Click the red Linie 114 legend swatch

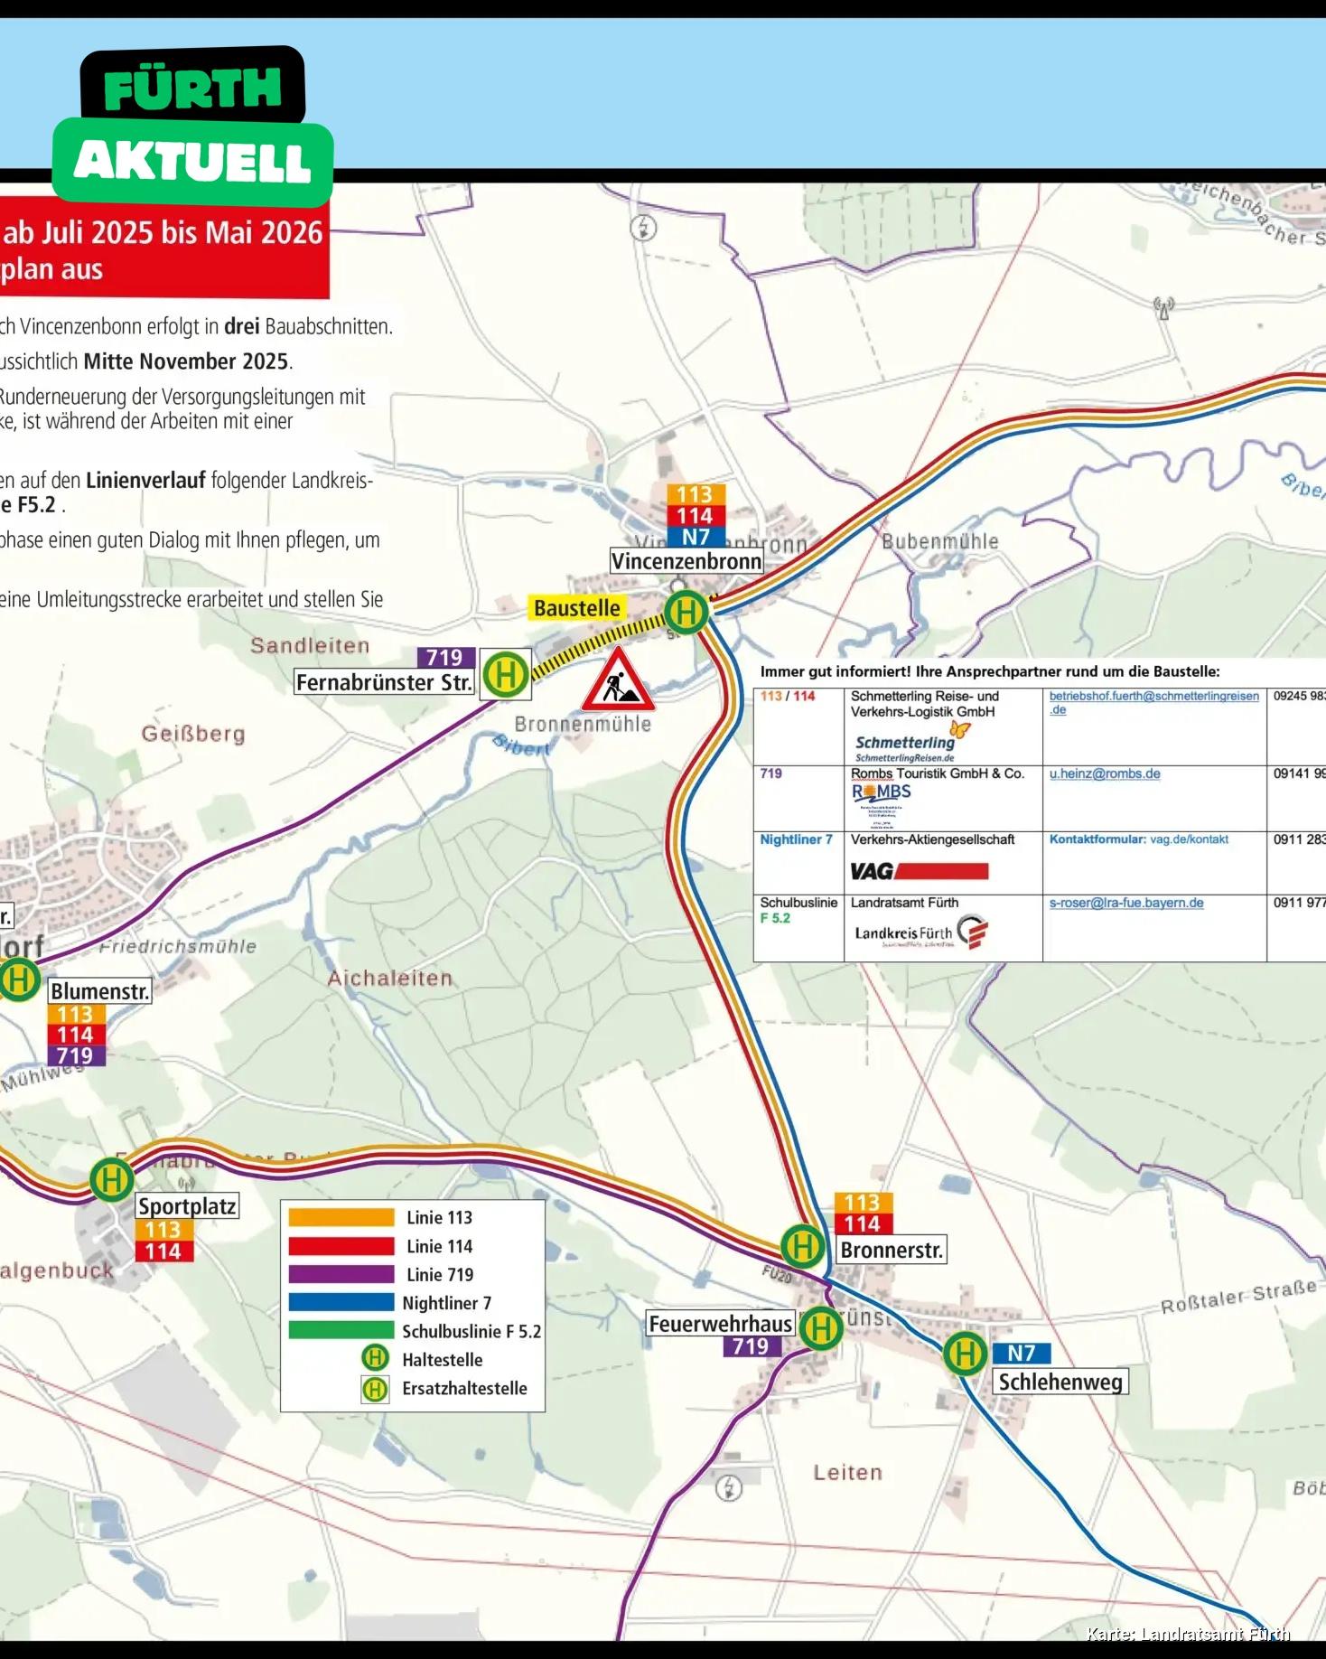pos(341,1246)
